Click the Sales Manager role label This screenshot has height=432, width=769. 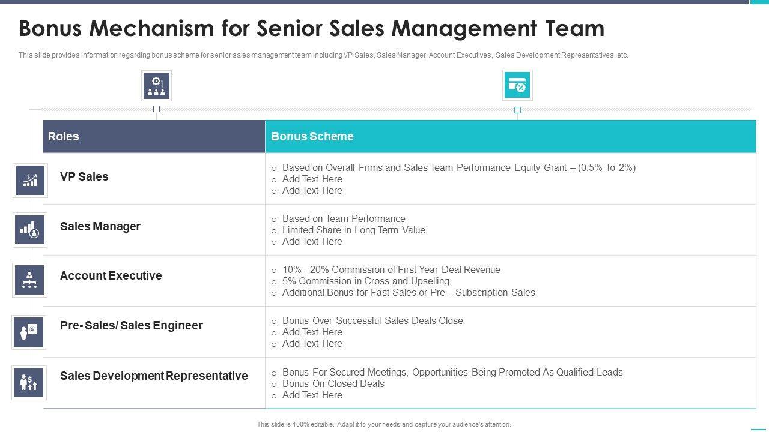pos(100,226)
